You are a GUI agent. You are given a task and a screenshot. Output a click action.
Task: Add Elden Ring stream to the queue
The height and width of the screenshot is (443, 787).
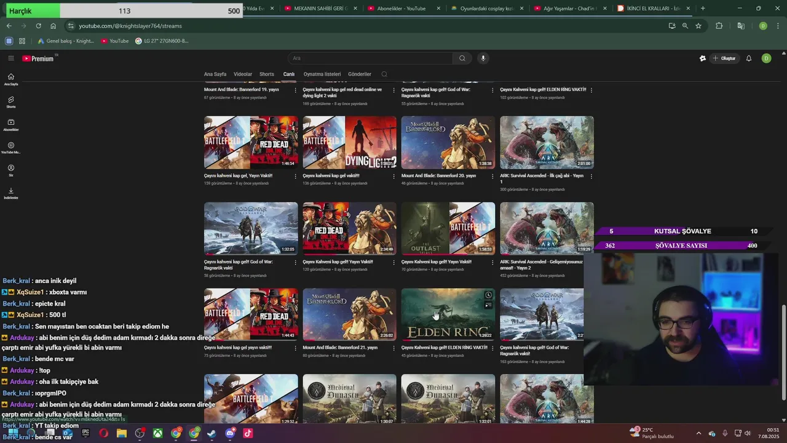point(488,305)
